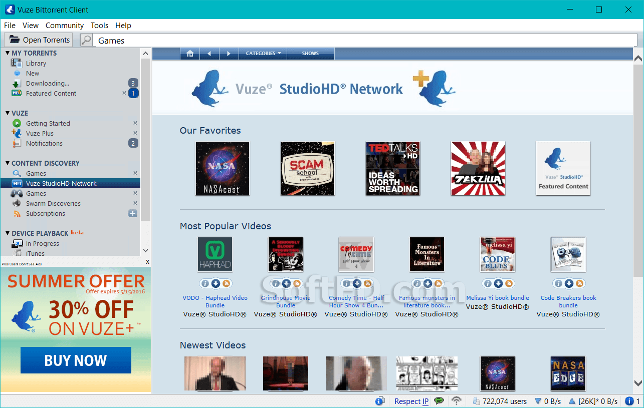Click the status bar info-with-pages icon
This screenshot has width=644, height=408.
380,401
